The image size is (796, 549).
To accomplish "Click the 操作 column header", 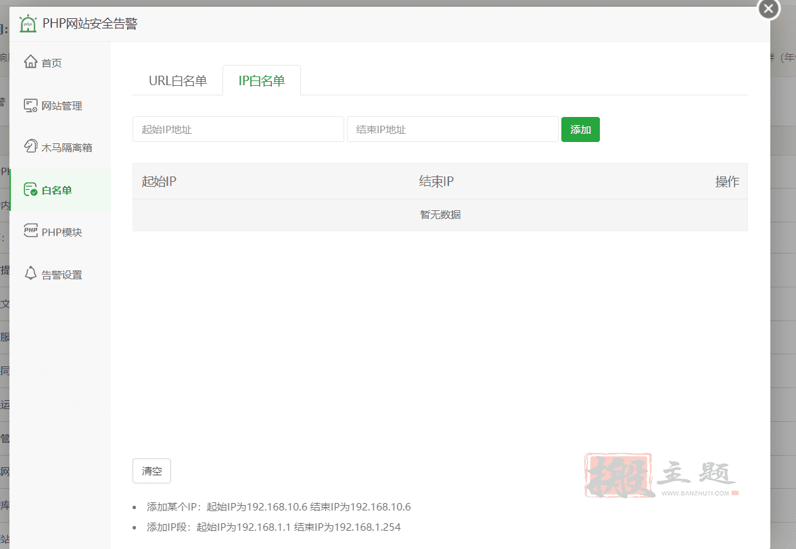I will pos(727,181).
